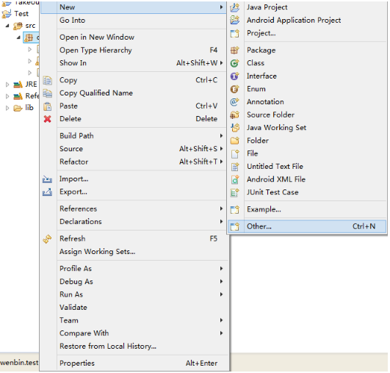Click the red Delete X icon
390x373 pixels.
[x=47, y=119]
